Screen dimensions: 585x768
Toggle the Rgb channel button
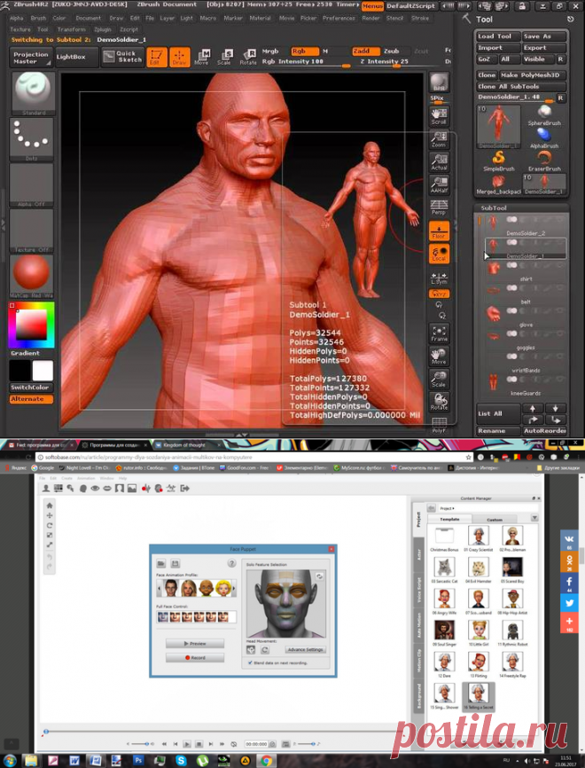point(305,51)
